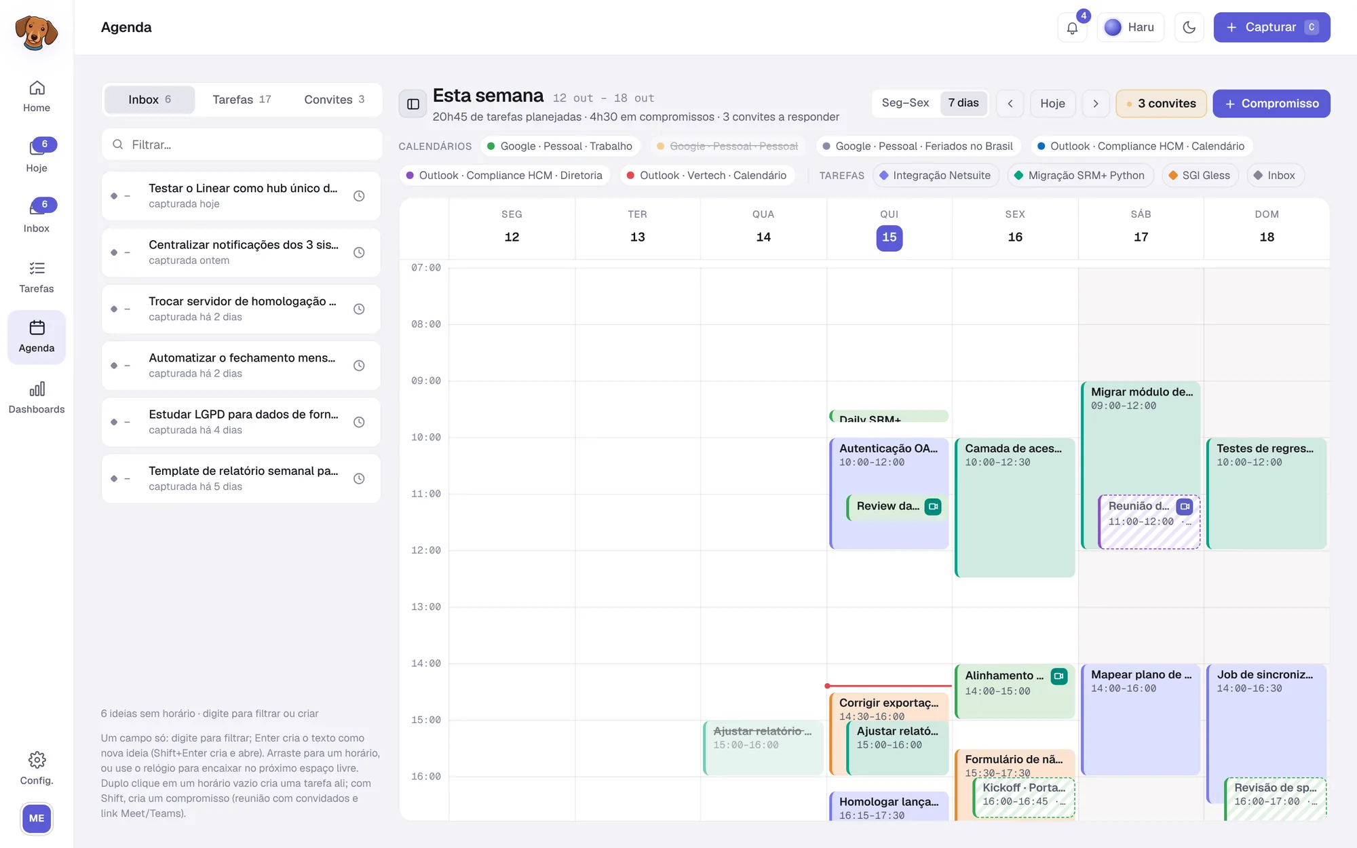Click clock icon on Testar o Linear item

[360, 196]
